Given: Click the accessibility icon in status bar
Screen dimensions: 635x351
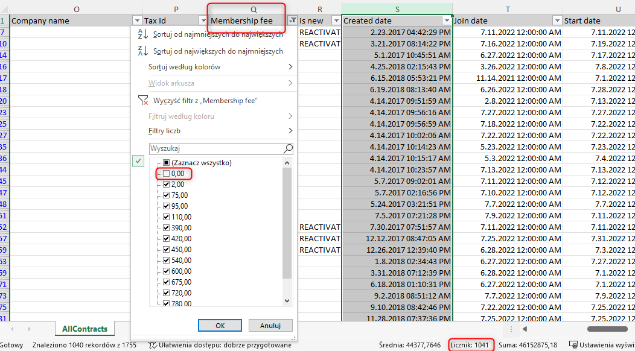Looking at the screenshot, I should coord(153,345).
